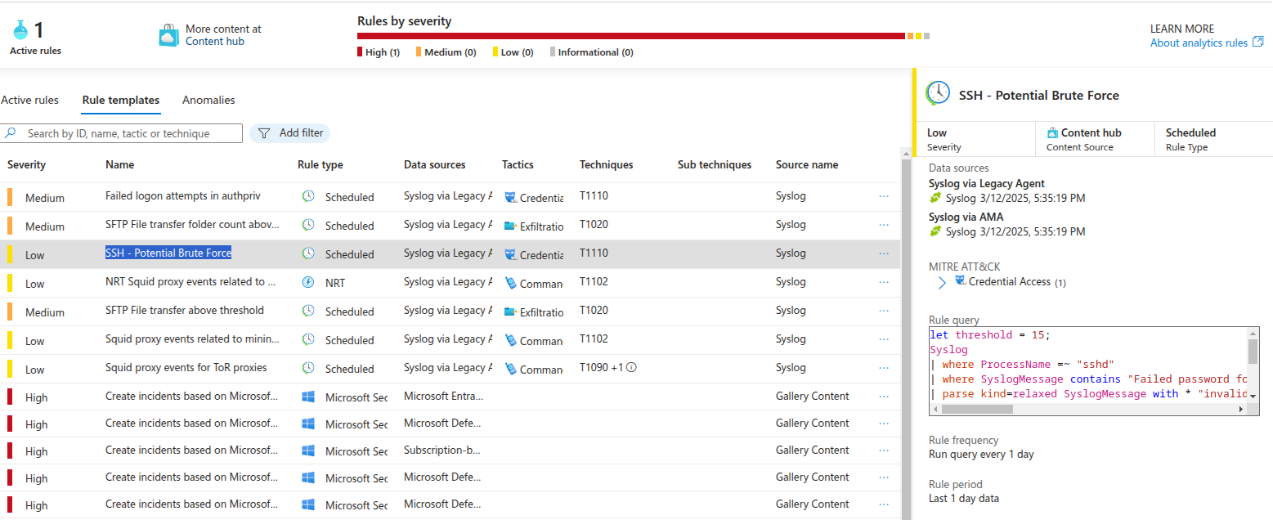Image resolution: width=1273 pixels, height=520 pixels.
Task: Click the NRT lightning icon in NRT Squid proxy row
Action: (308, 282)
